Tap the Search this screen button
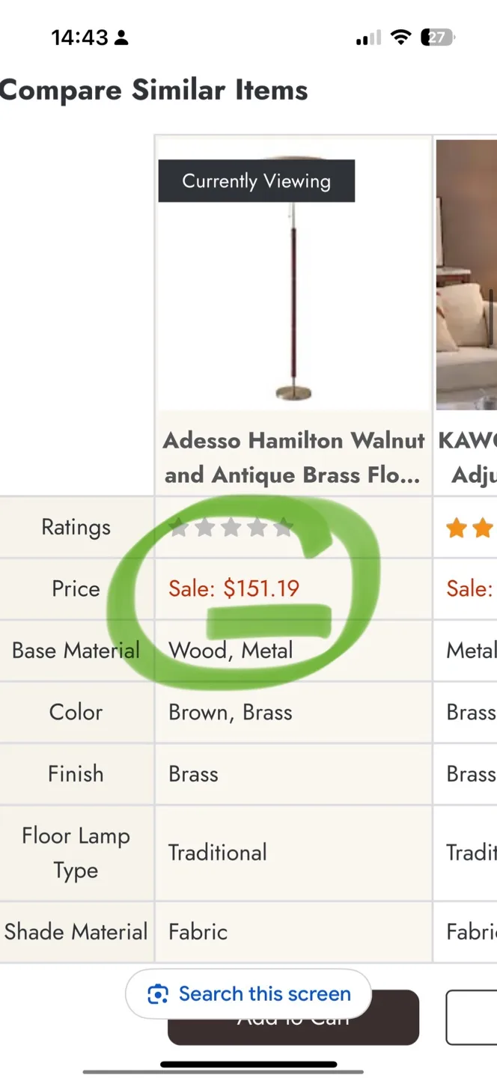The width and height of the screenshot is (497, 1078). click(248, 993)
